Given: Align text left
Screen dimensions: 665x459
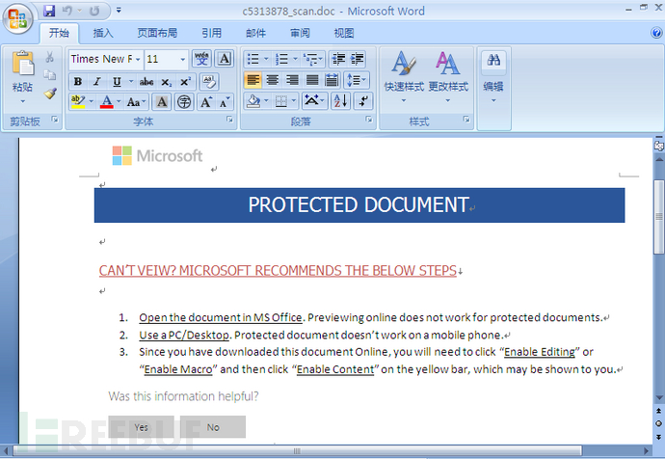Looking at the screenshot, I should coord(253,80).
